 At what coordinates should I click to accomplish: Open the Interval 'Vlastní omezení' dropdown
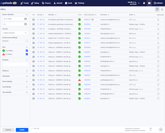click(x=15, y=33)
